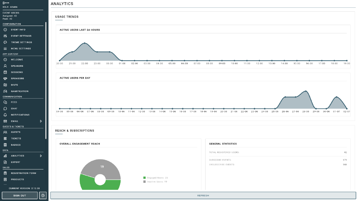Click the Sponsors handshake icon
This screenshot has width=358, height=201.
tap(5, 79)
